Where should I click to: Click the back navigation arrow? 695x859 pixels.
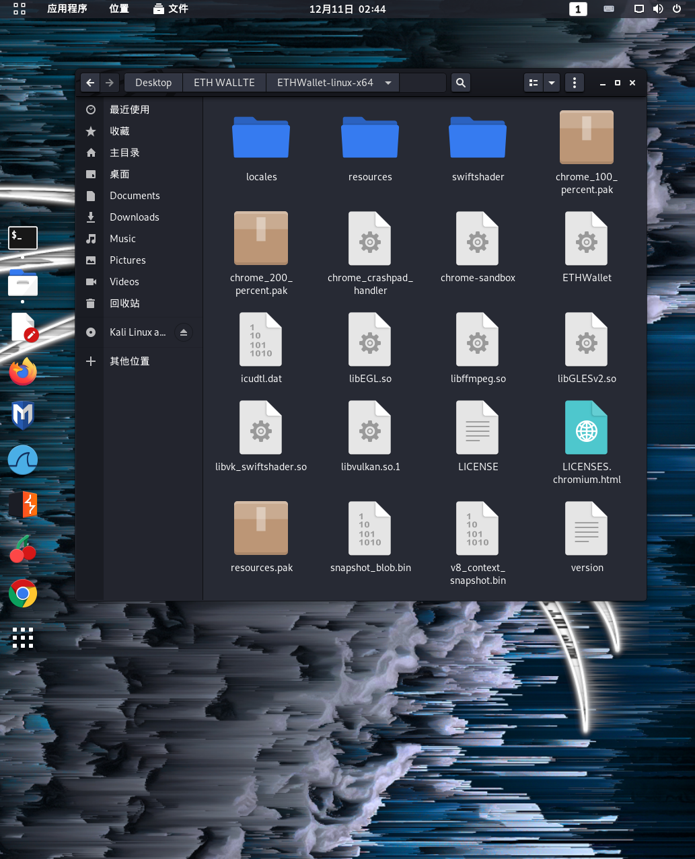(90, 83)
